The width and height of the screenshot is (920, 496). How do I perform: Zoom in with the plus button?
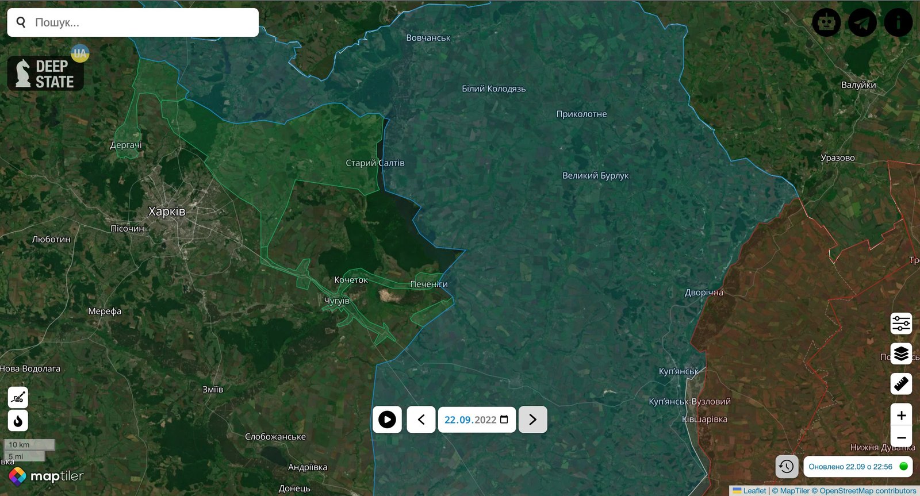pos(901,415)
